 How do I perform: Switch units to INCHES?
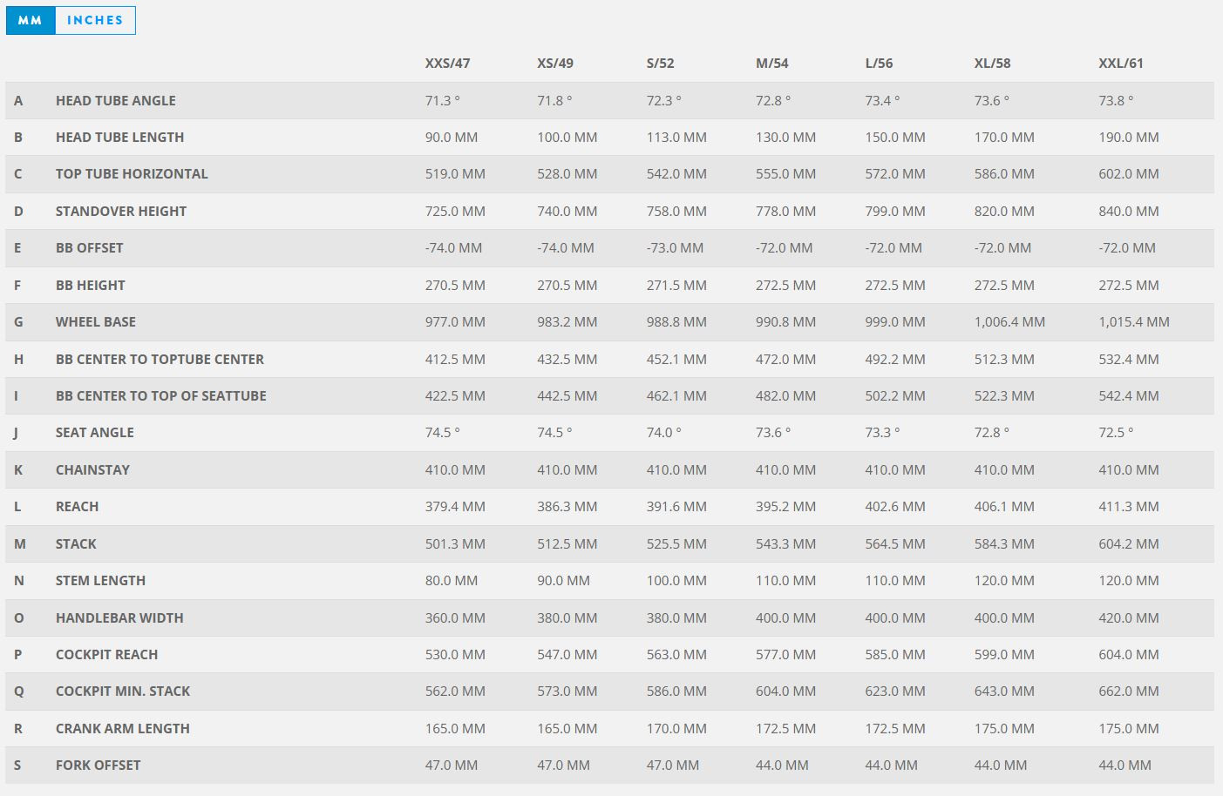[95, 20]
